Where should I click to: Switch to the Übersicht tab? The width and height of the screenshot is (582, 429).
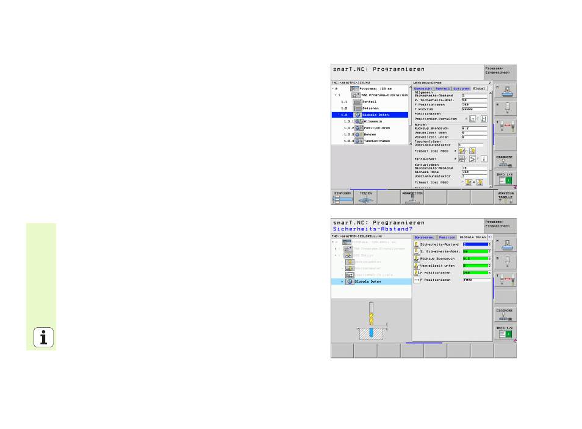pyautogui.click(x=423, y=88)
